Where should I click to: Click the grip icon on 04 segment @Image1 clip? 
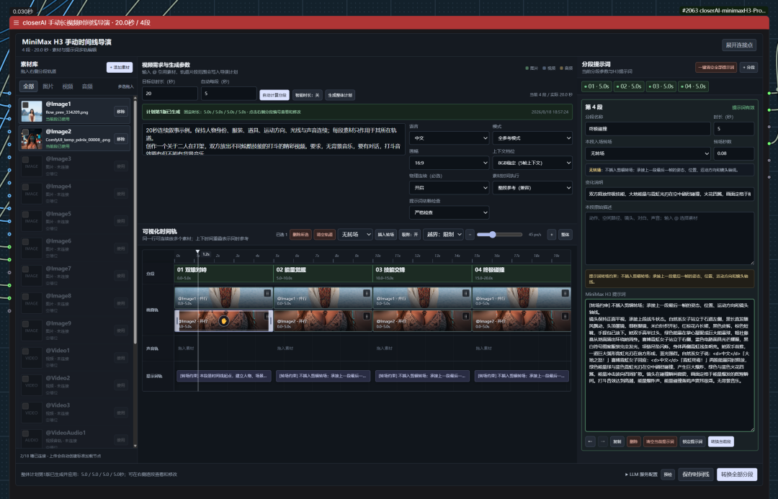click(x=565, y=293)
